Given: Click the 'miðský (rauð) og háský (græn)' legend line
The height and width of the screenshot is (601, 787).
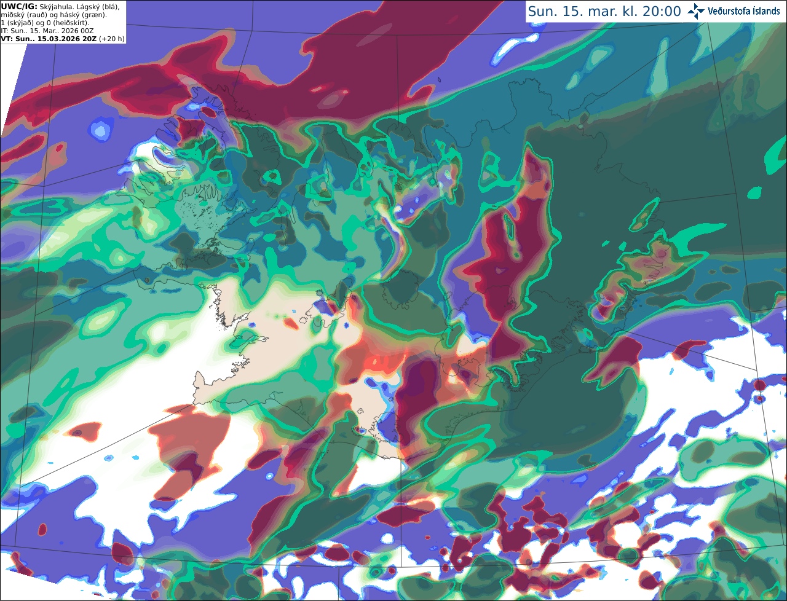Looking at the screenshot, I should (53, 15).
